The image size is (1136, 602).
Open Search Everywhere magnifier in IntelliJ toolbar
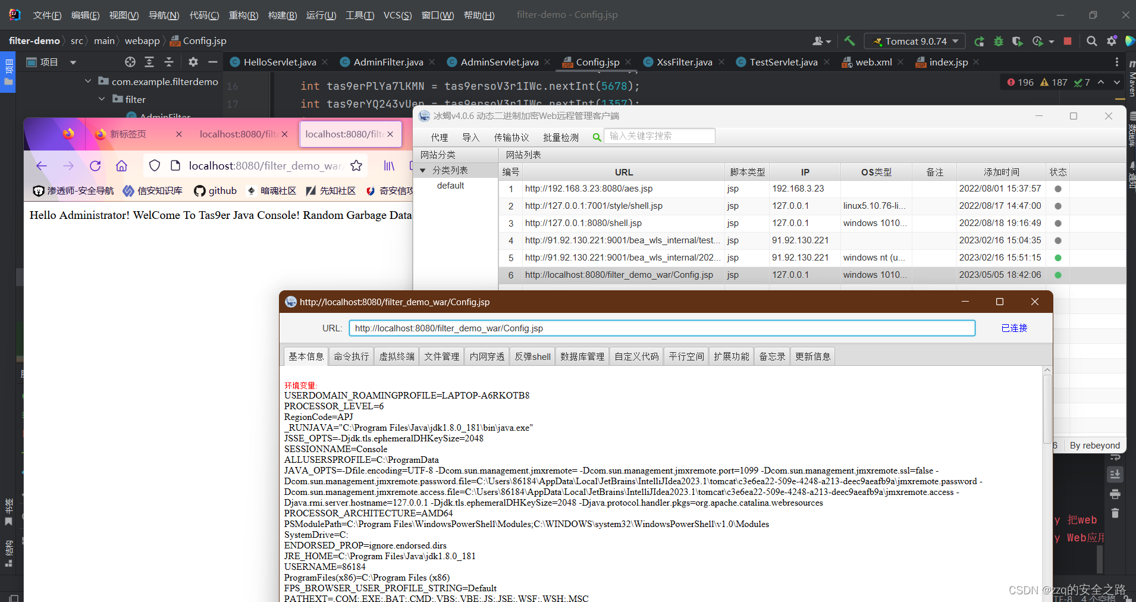click(1092, 41)
